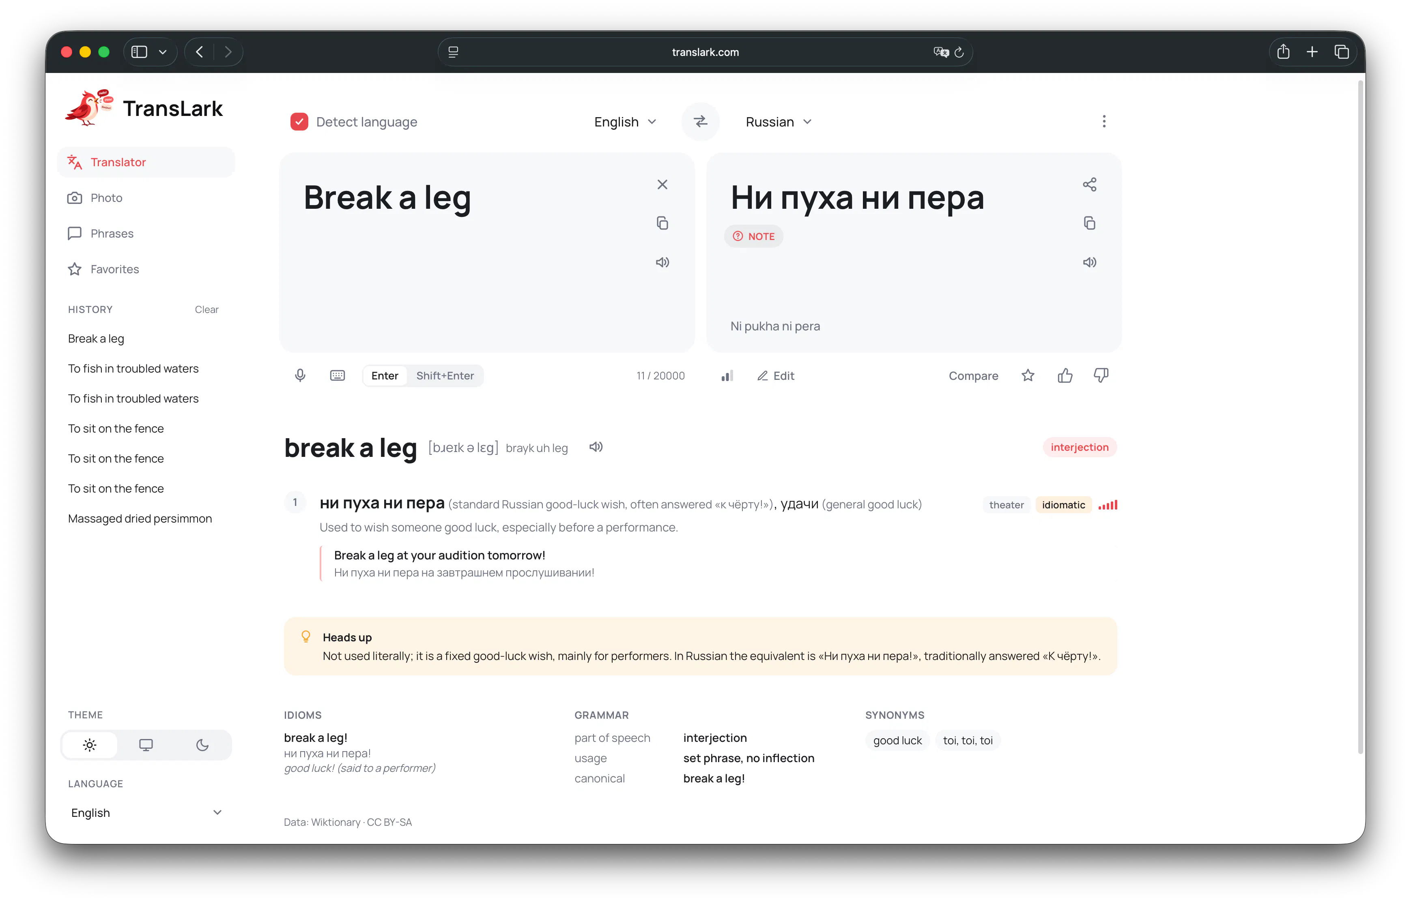Select the light theme option
This screenshot has height=904, width=1411.
click(89, 745)
